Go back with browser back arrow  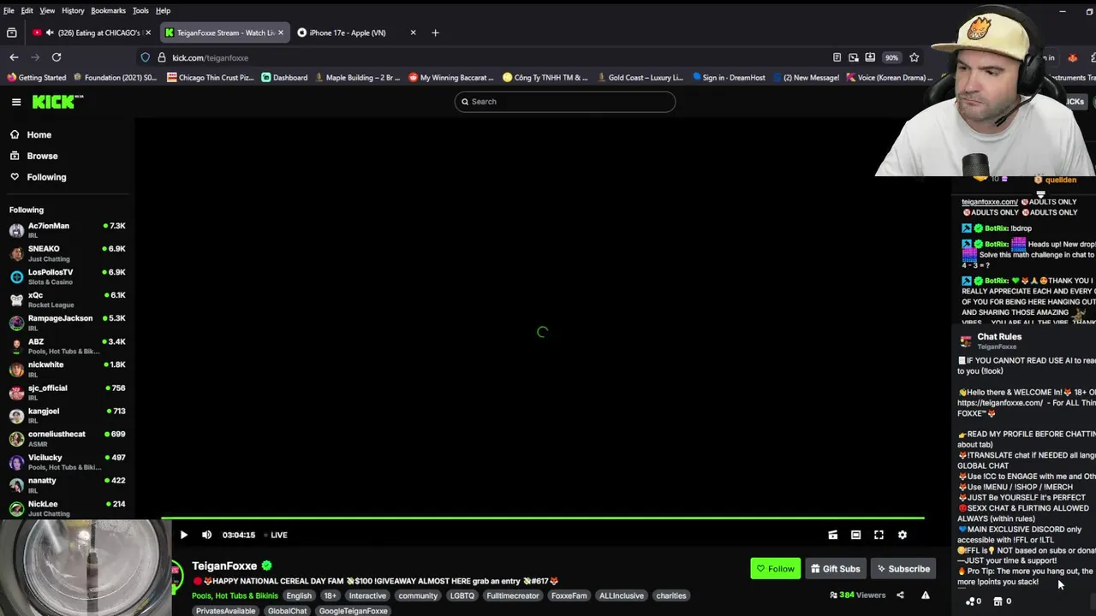[x=14, y=57]
